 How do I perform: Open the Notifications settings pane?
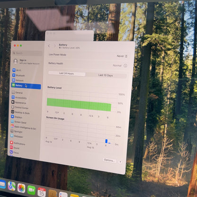point(18,143)
